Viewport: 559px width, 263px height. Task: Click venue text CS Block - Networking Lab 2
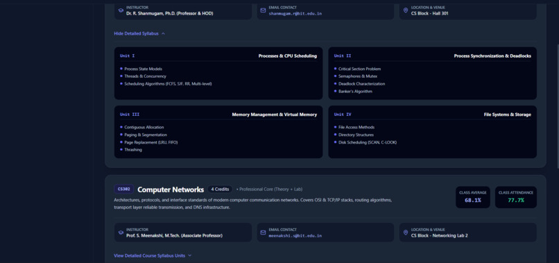click(x=439, y=236)
